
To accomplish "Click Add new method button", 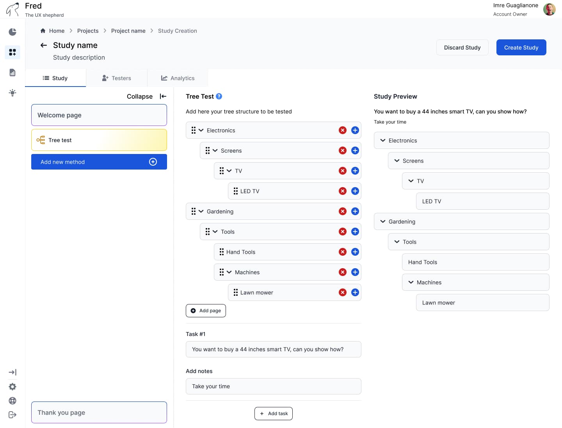I will [x=99, y=162].
